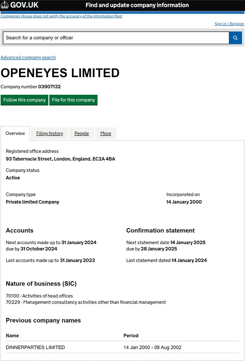Screen dimensions: 245x361
Task: Click the Previous company names heading
Action: point(43,320)
